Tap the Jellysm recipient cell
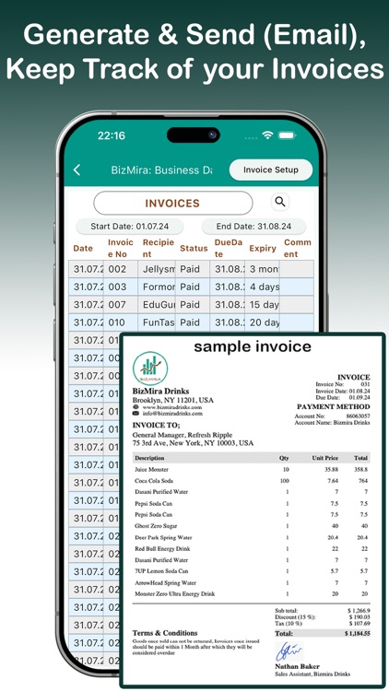This screenshot has width=389, height=691. [157, 269]
